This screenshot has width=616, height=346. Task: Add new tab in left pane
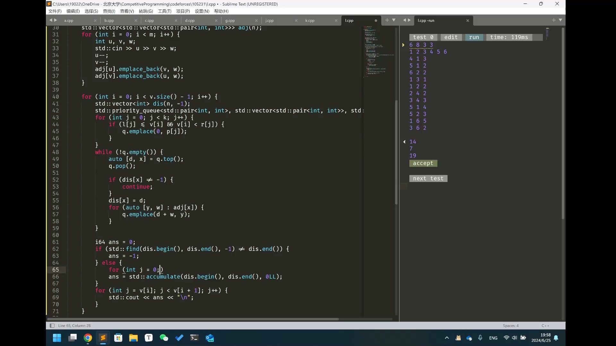[387, 20]
